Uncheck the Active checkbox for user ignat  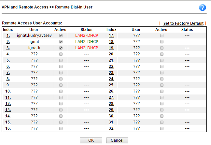pos(61,42)
